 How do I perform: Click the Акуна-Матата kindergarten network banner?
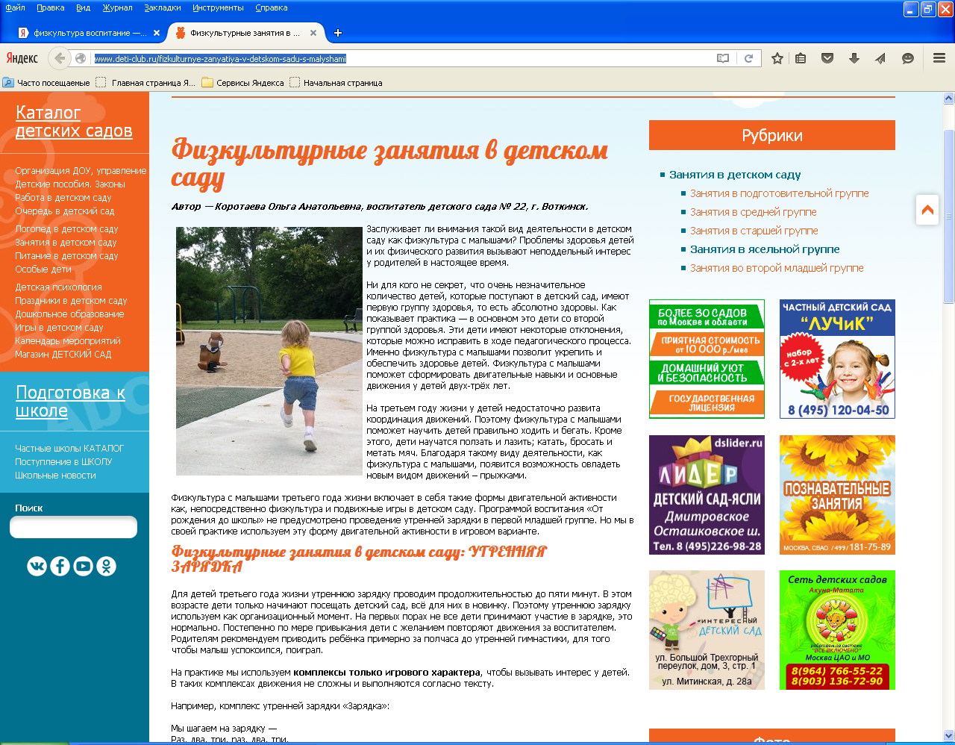pyautogui.click(x=837, y=630)
